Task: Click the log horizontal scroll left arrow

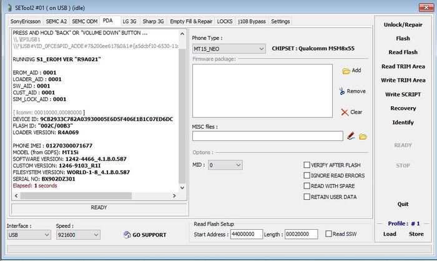Action: [x=16, y=196]
